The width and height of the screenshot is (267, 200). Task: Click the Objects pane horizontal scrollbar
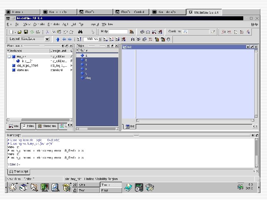[97, 129]
